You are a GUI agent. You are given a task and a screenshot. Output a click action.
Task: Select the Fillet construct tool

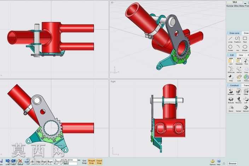(238, 92)
